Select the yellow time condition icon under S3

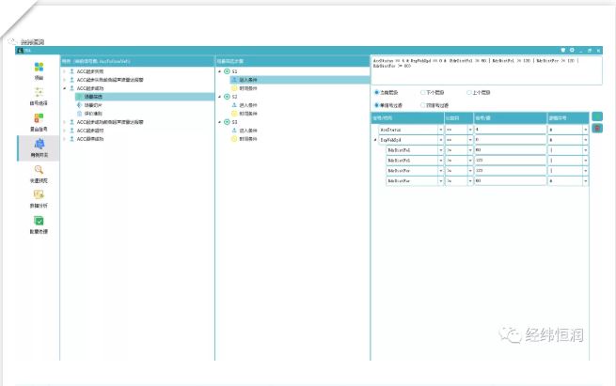234,139
